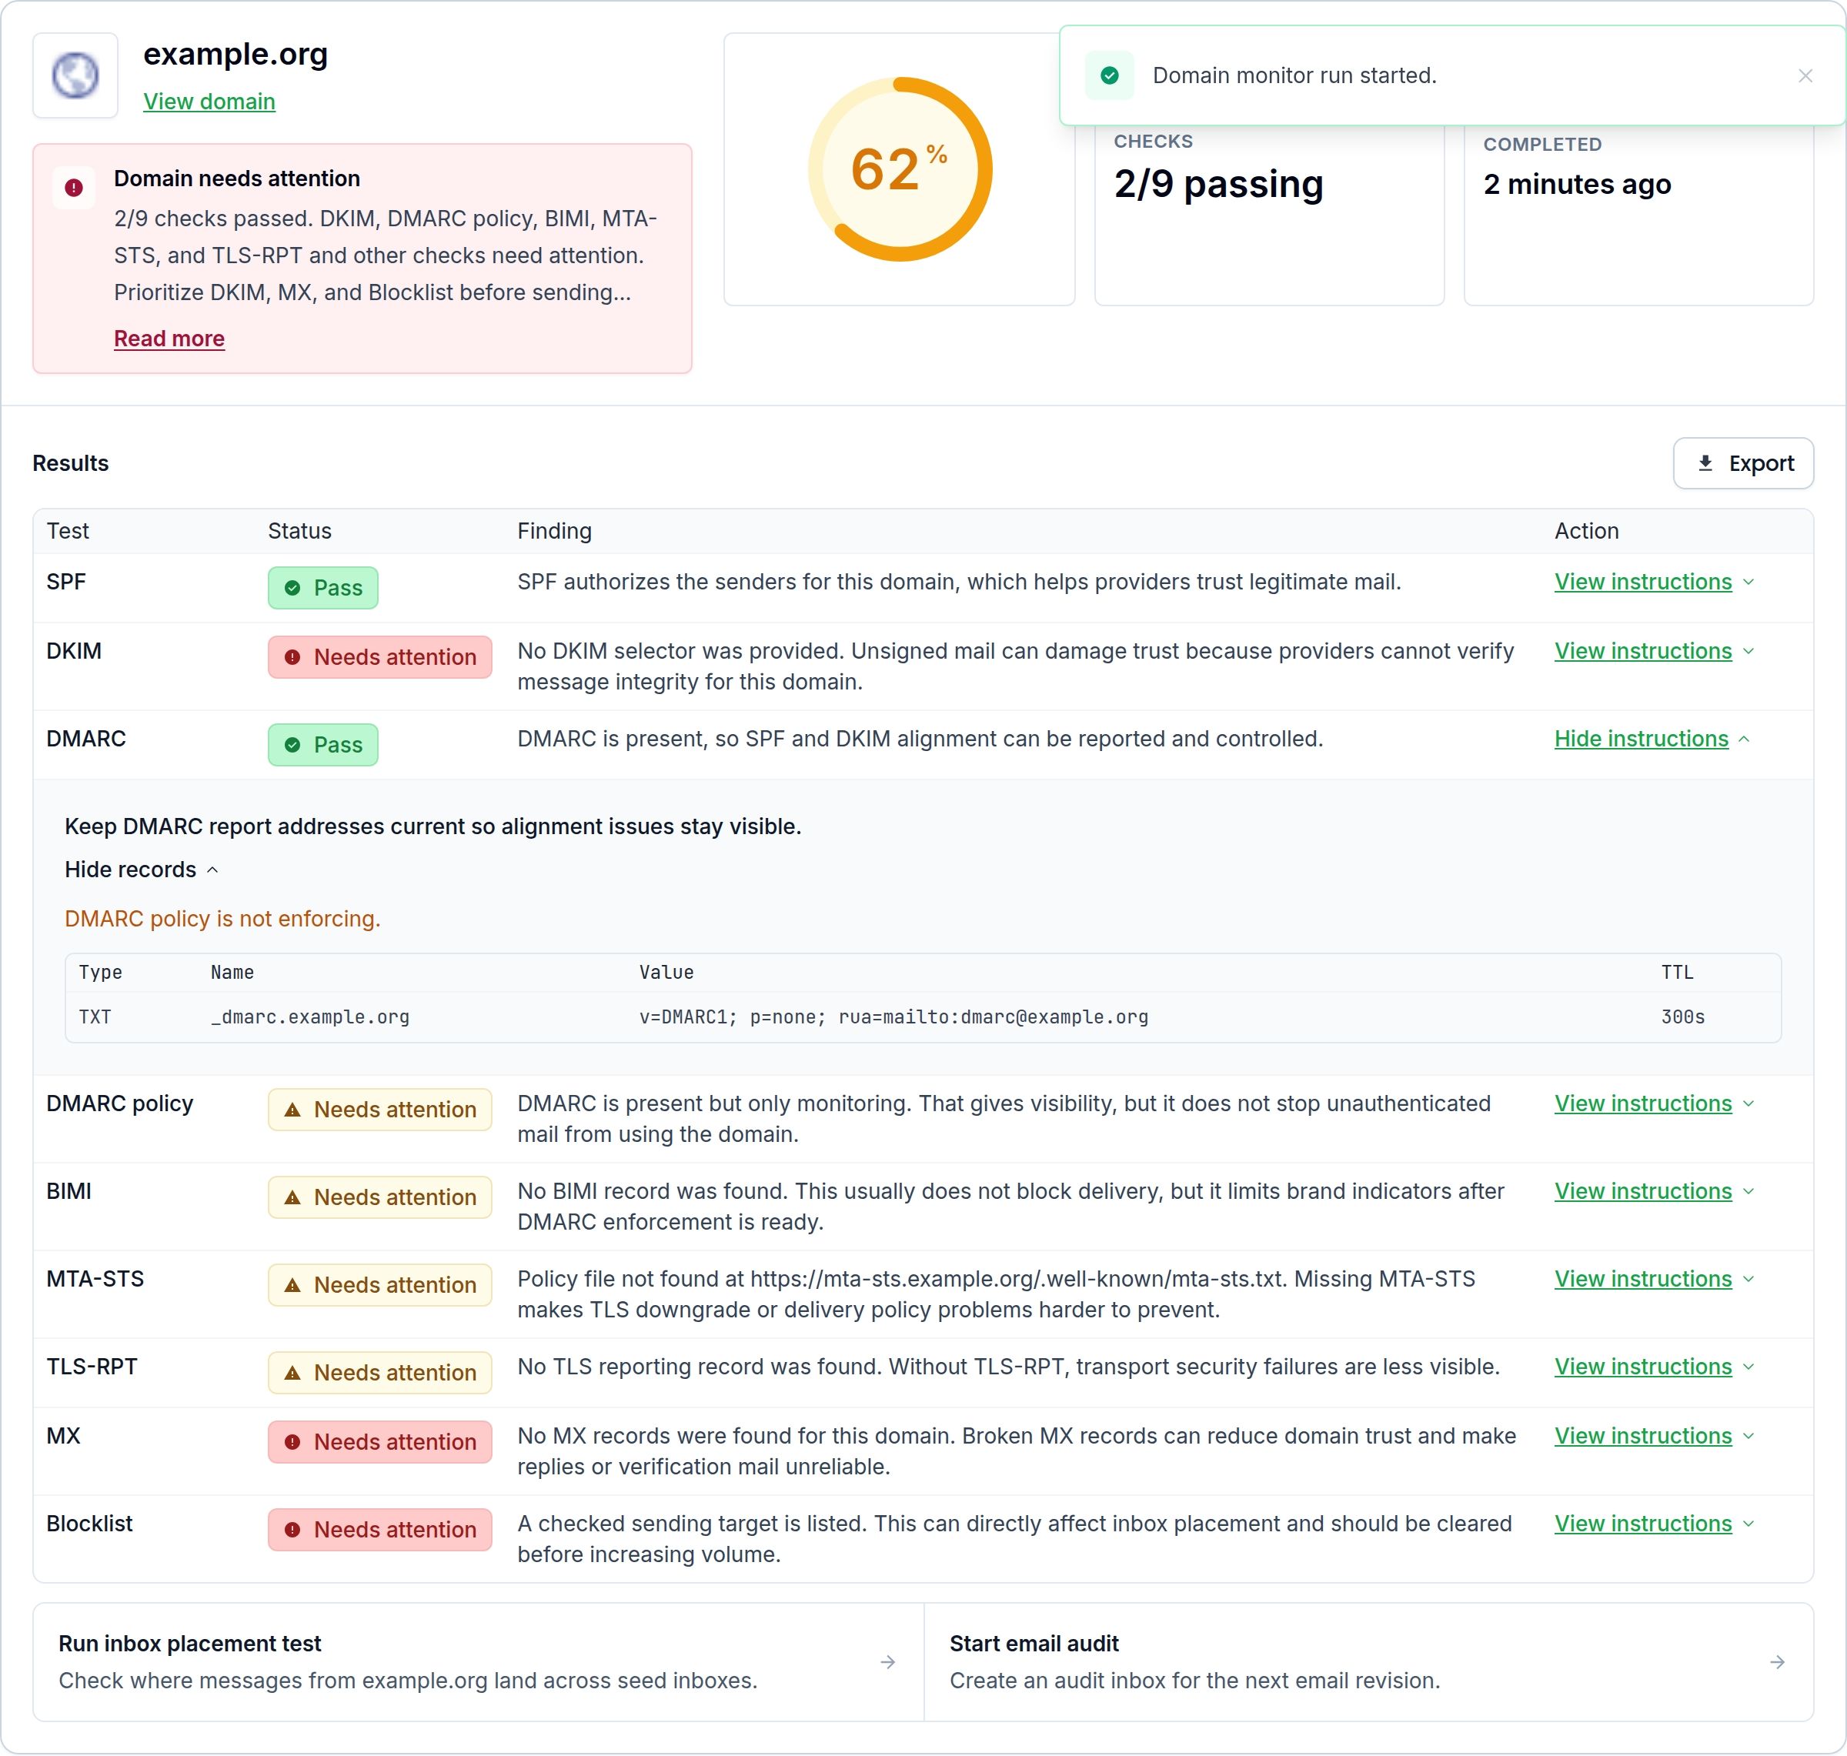This screenshot has height=1756, width=1847.
Task: View instructions for MX
Action: 1643,1437
